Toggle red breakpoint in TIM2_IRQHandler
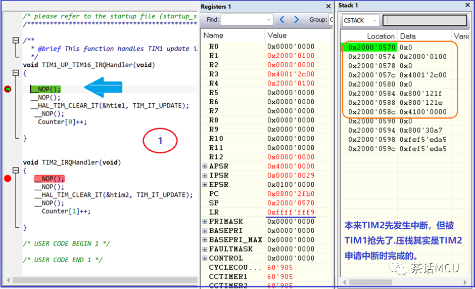The width and height of the screenshot is (475, 289). (x=8, y=178)
